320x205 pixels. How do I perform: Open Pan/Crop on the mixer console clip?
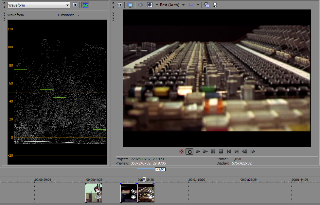point(151,191)
